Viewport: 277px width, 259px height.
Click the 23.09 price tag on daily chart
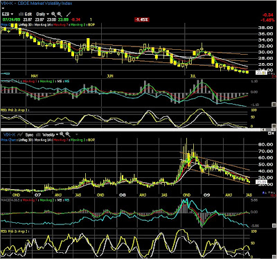tap(261, 73)
